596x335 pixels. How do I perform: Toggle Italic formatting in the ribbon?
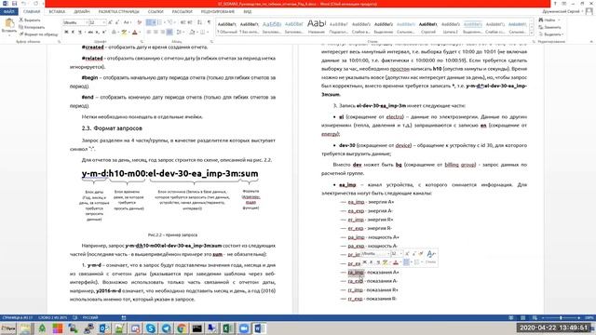pos(73,33)
